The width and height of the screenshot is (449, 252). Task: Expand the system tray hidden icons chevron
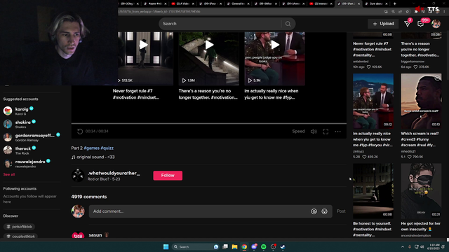tap(403, 247)
